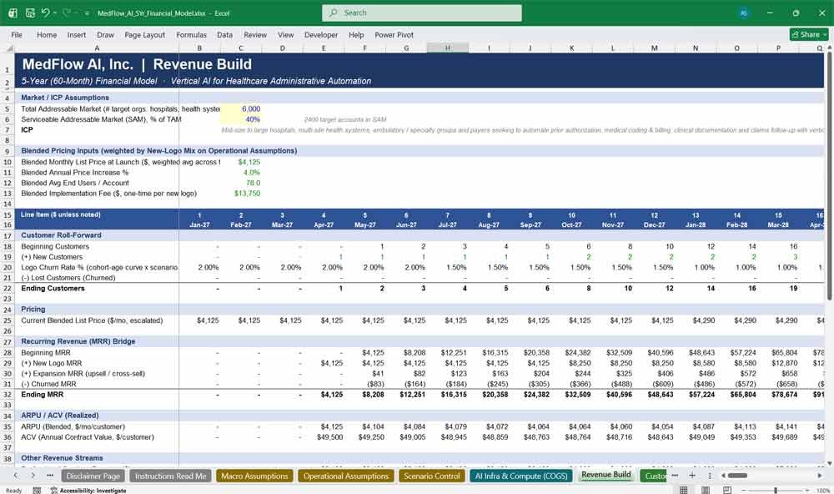Click the 100% zoom level
The width and height of the screenshot is (834, 494).
(823, 491)
